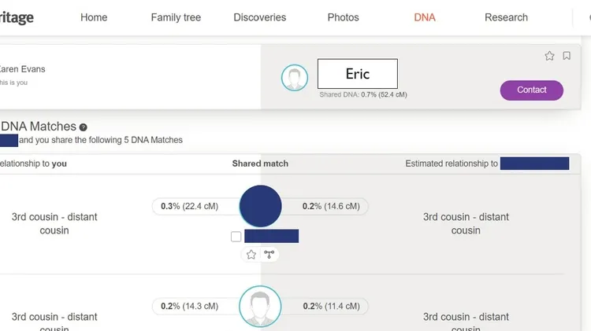Screen dimensions: 591x331
Task: Open second shared match avatar silhouette
Action: pos(260,306)
